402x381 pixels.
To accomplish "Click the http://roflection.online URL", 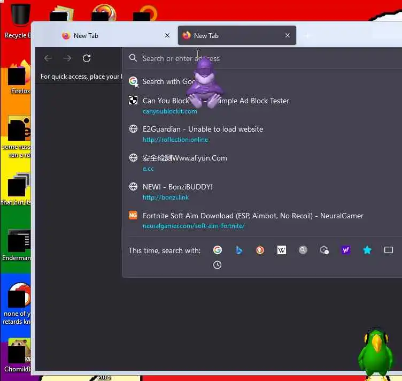I will coord(175,140).
